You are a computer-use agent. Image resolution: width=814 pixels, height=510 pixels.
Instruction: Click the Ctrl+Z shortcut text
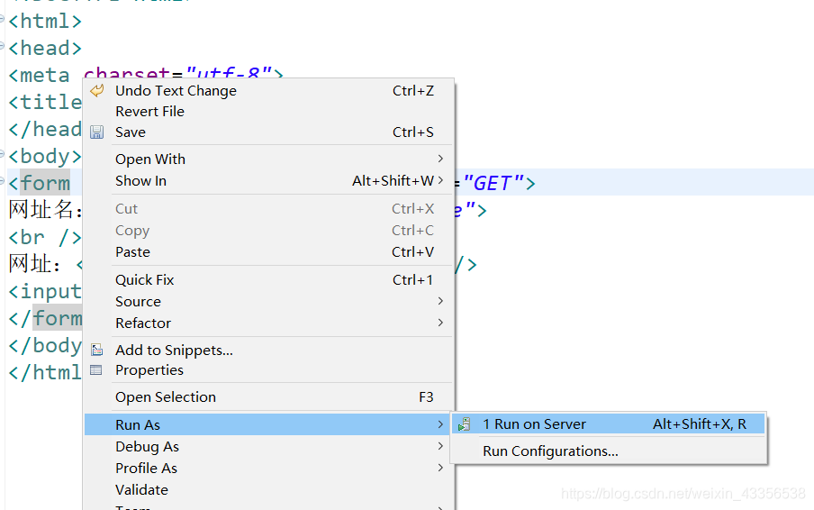pyautogui.click(x=413, y=90)
